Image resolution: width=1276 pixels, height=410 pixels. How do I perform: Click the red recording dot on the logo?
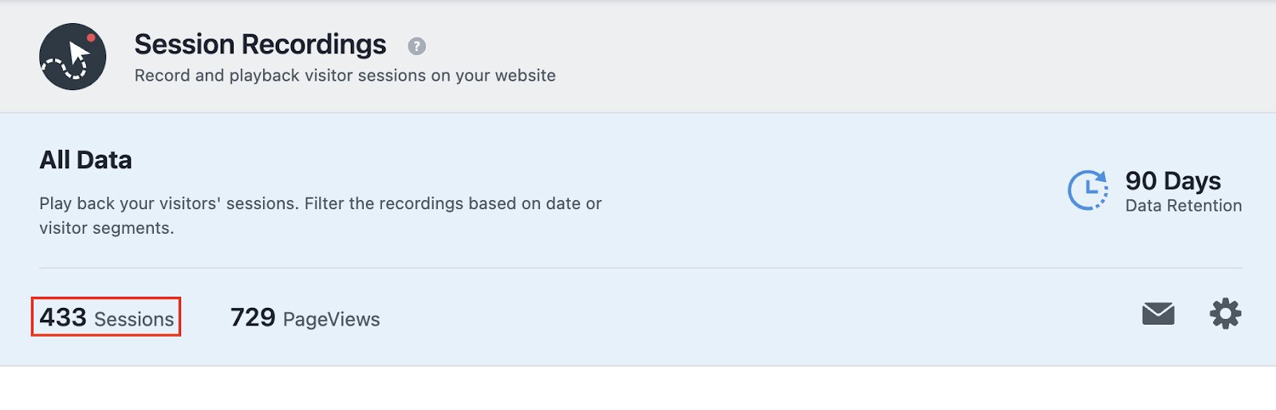pyautogui.click(x=91, y=37)
